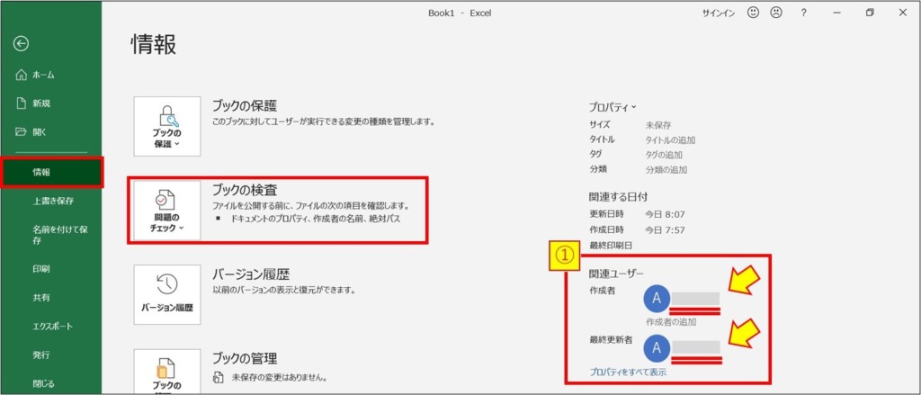
Task: Click タイトルの追加 field
Action: [x=670, y=139]
